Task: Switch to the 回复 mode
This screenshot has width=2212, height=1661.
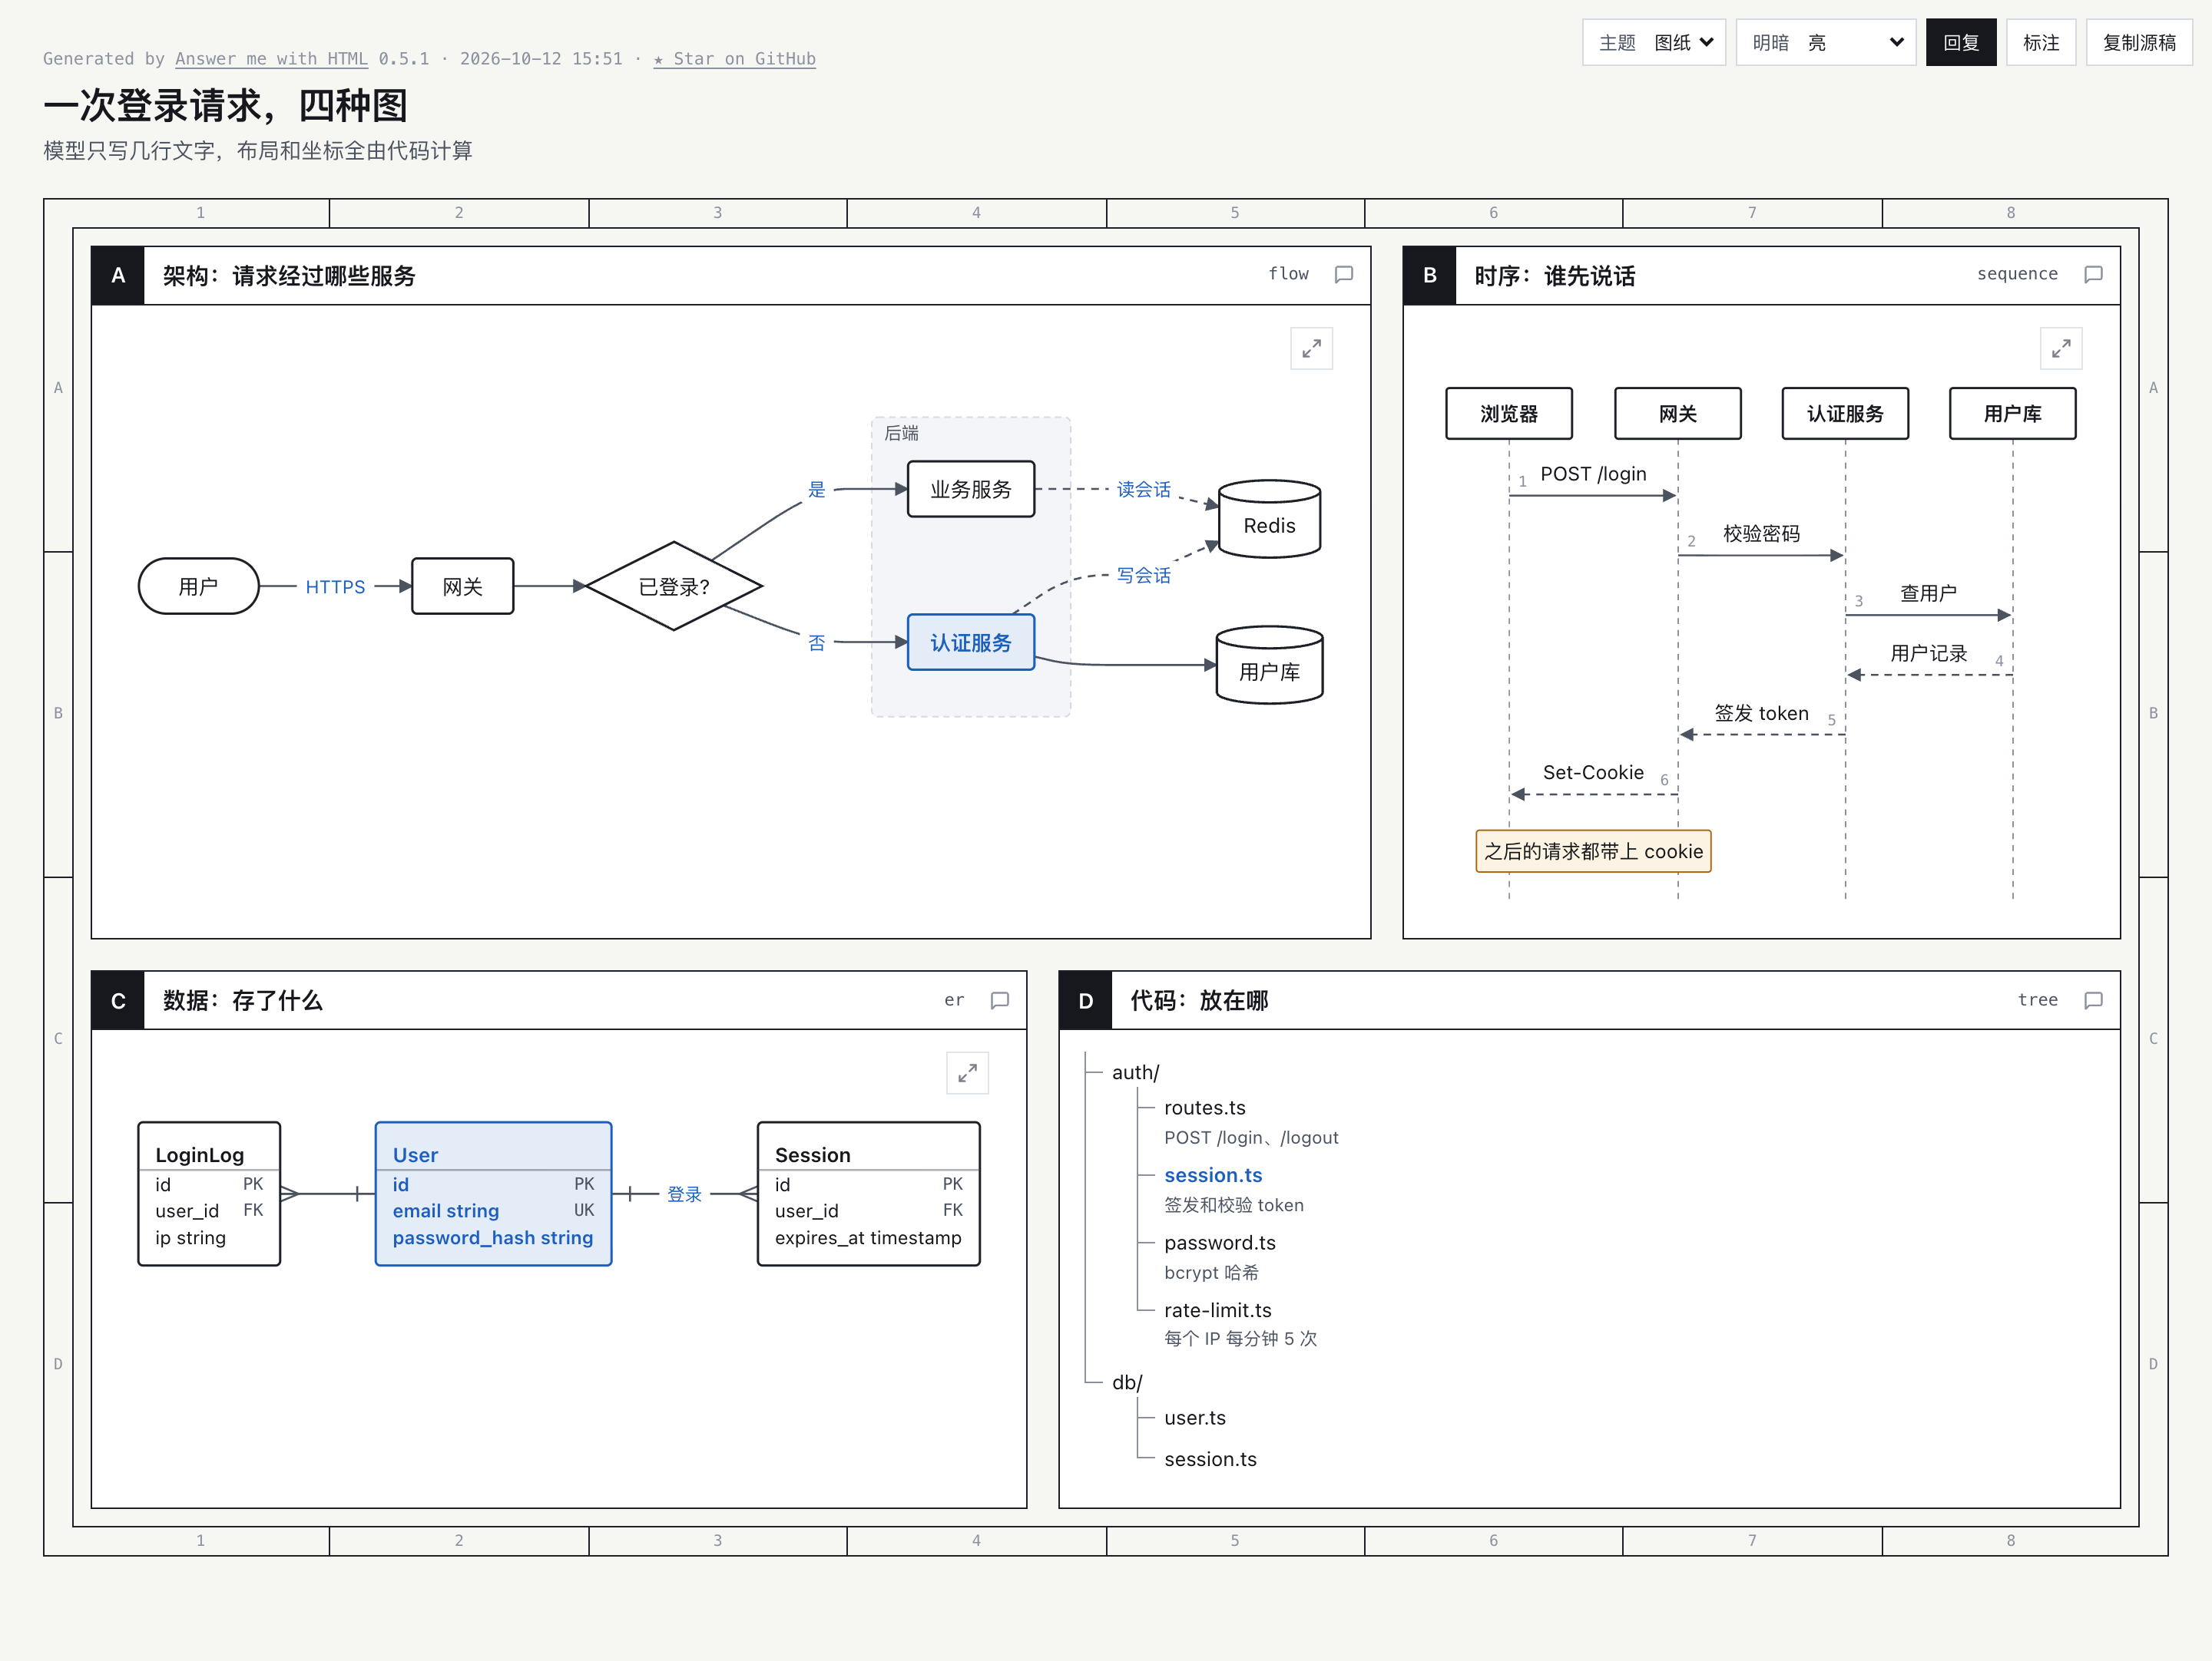Action: tap(1961, 42)
